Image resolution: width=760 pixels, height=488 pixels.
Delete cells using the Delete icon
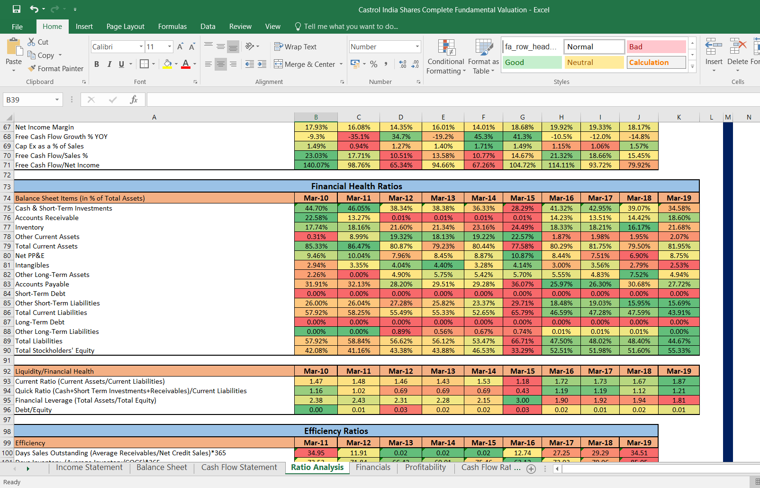(738, 47)
